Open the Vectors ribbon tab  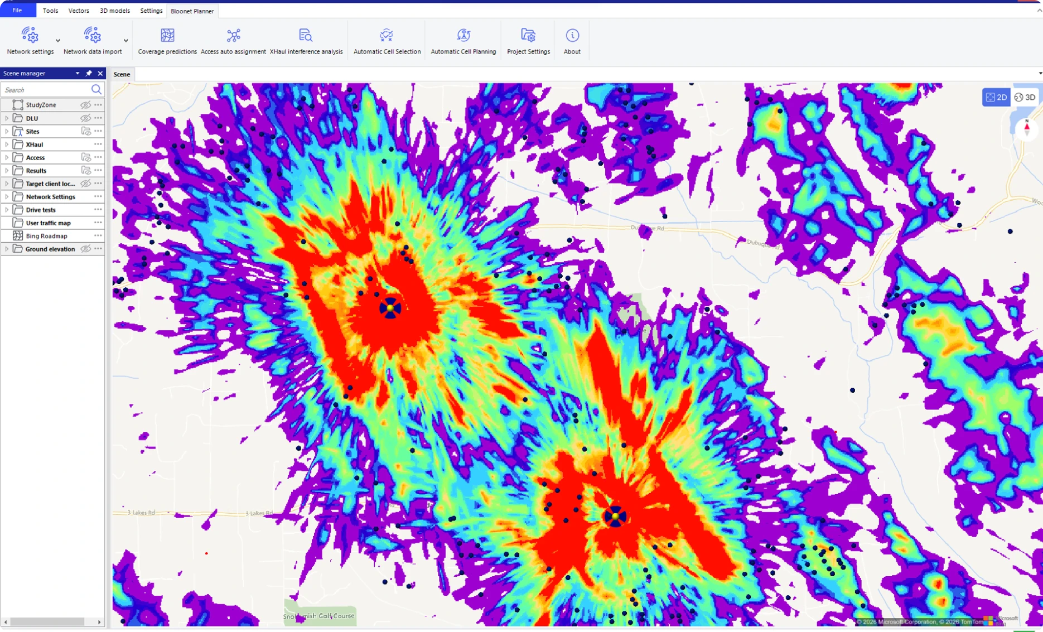pyautogui.click(x=79, y=11)
